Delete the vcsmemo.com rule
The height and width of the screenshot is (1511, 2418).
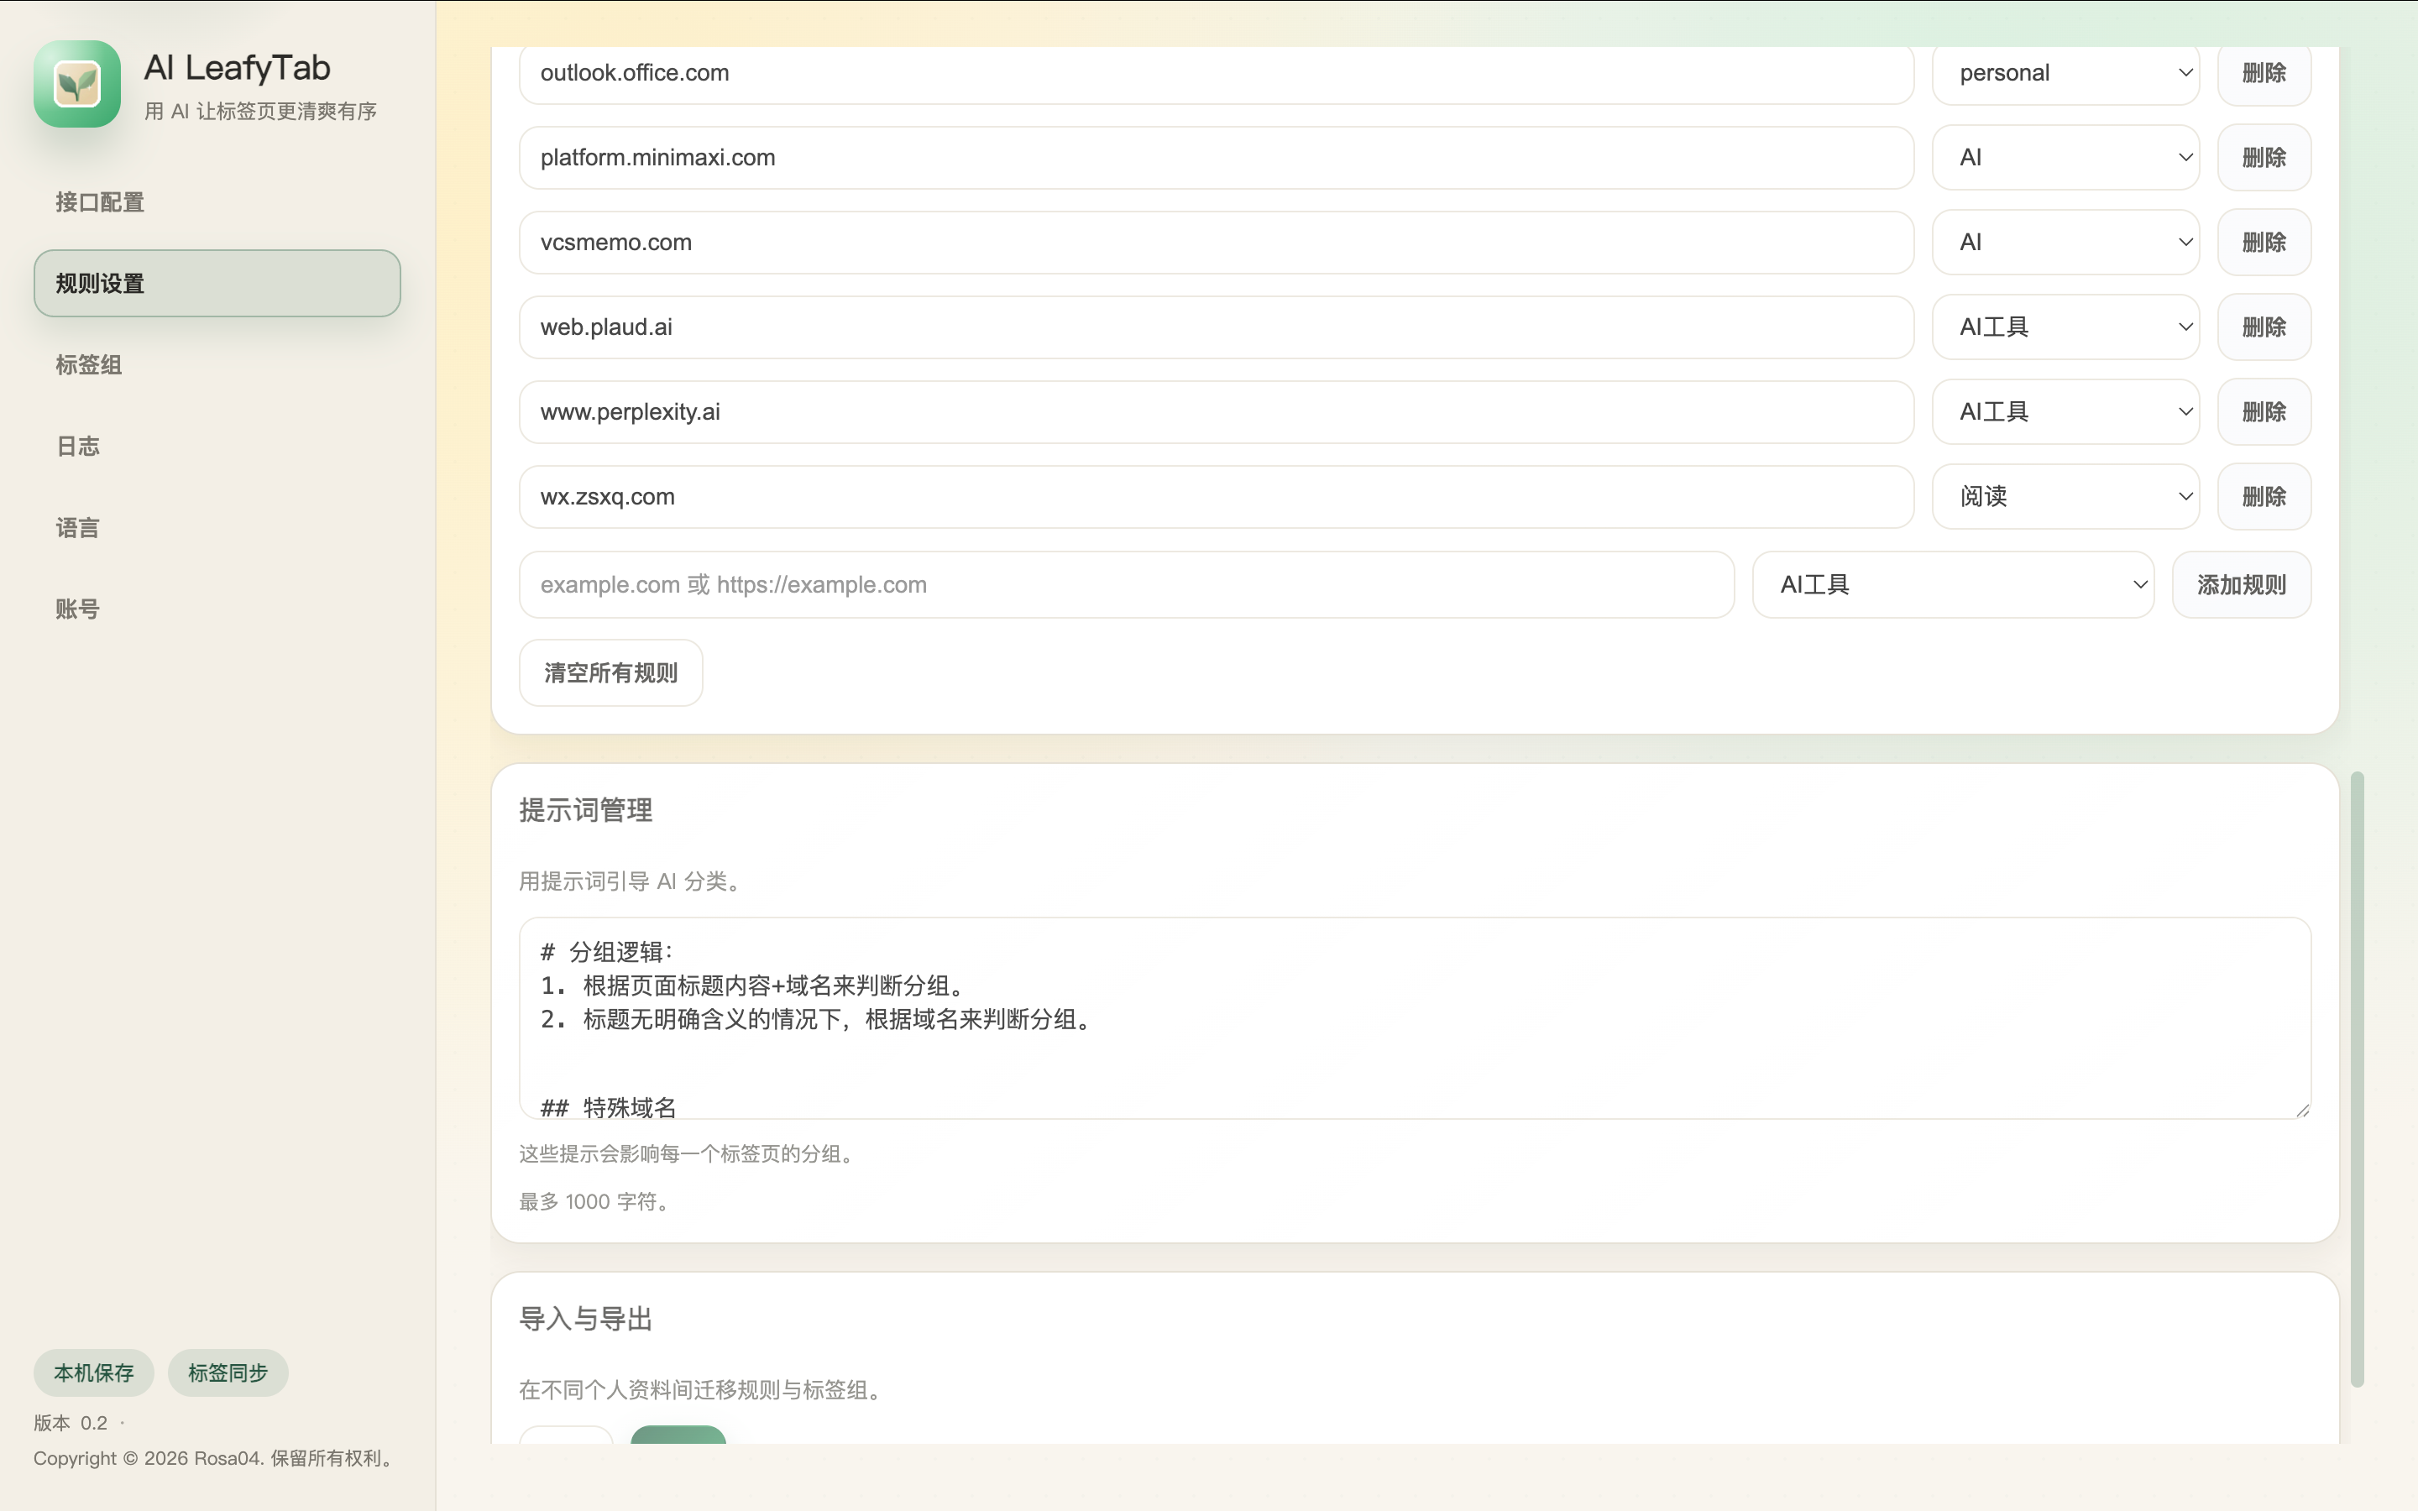point(2264,242)
